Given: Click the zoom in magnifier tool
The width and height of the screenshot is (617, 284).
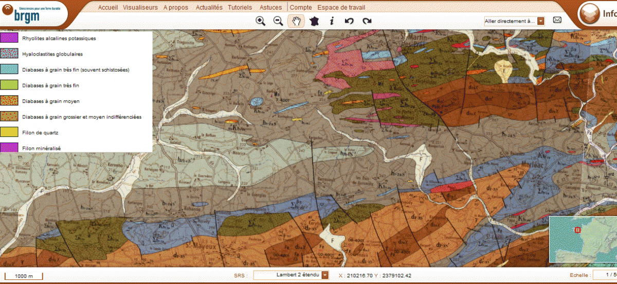Looking at the screenshot, I should [261, 21].
